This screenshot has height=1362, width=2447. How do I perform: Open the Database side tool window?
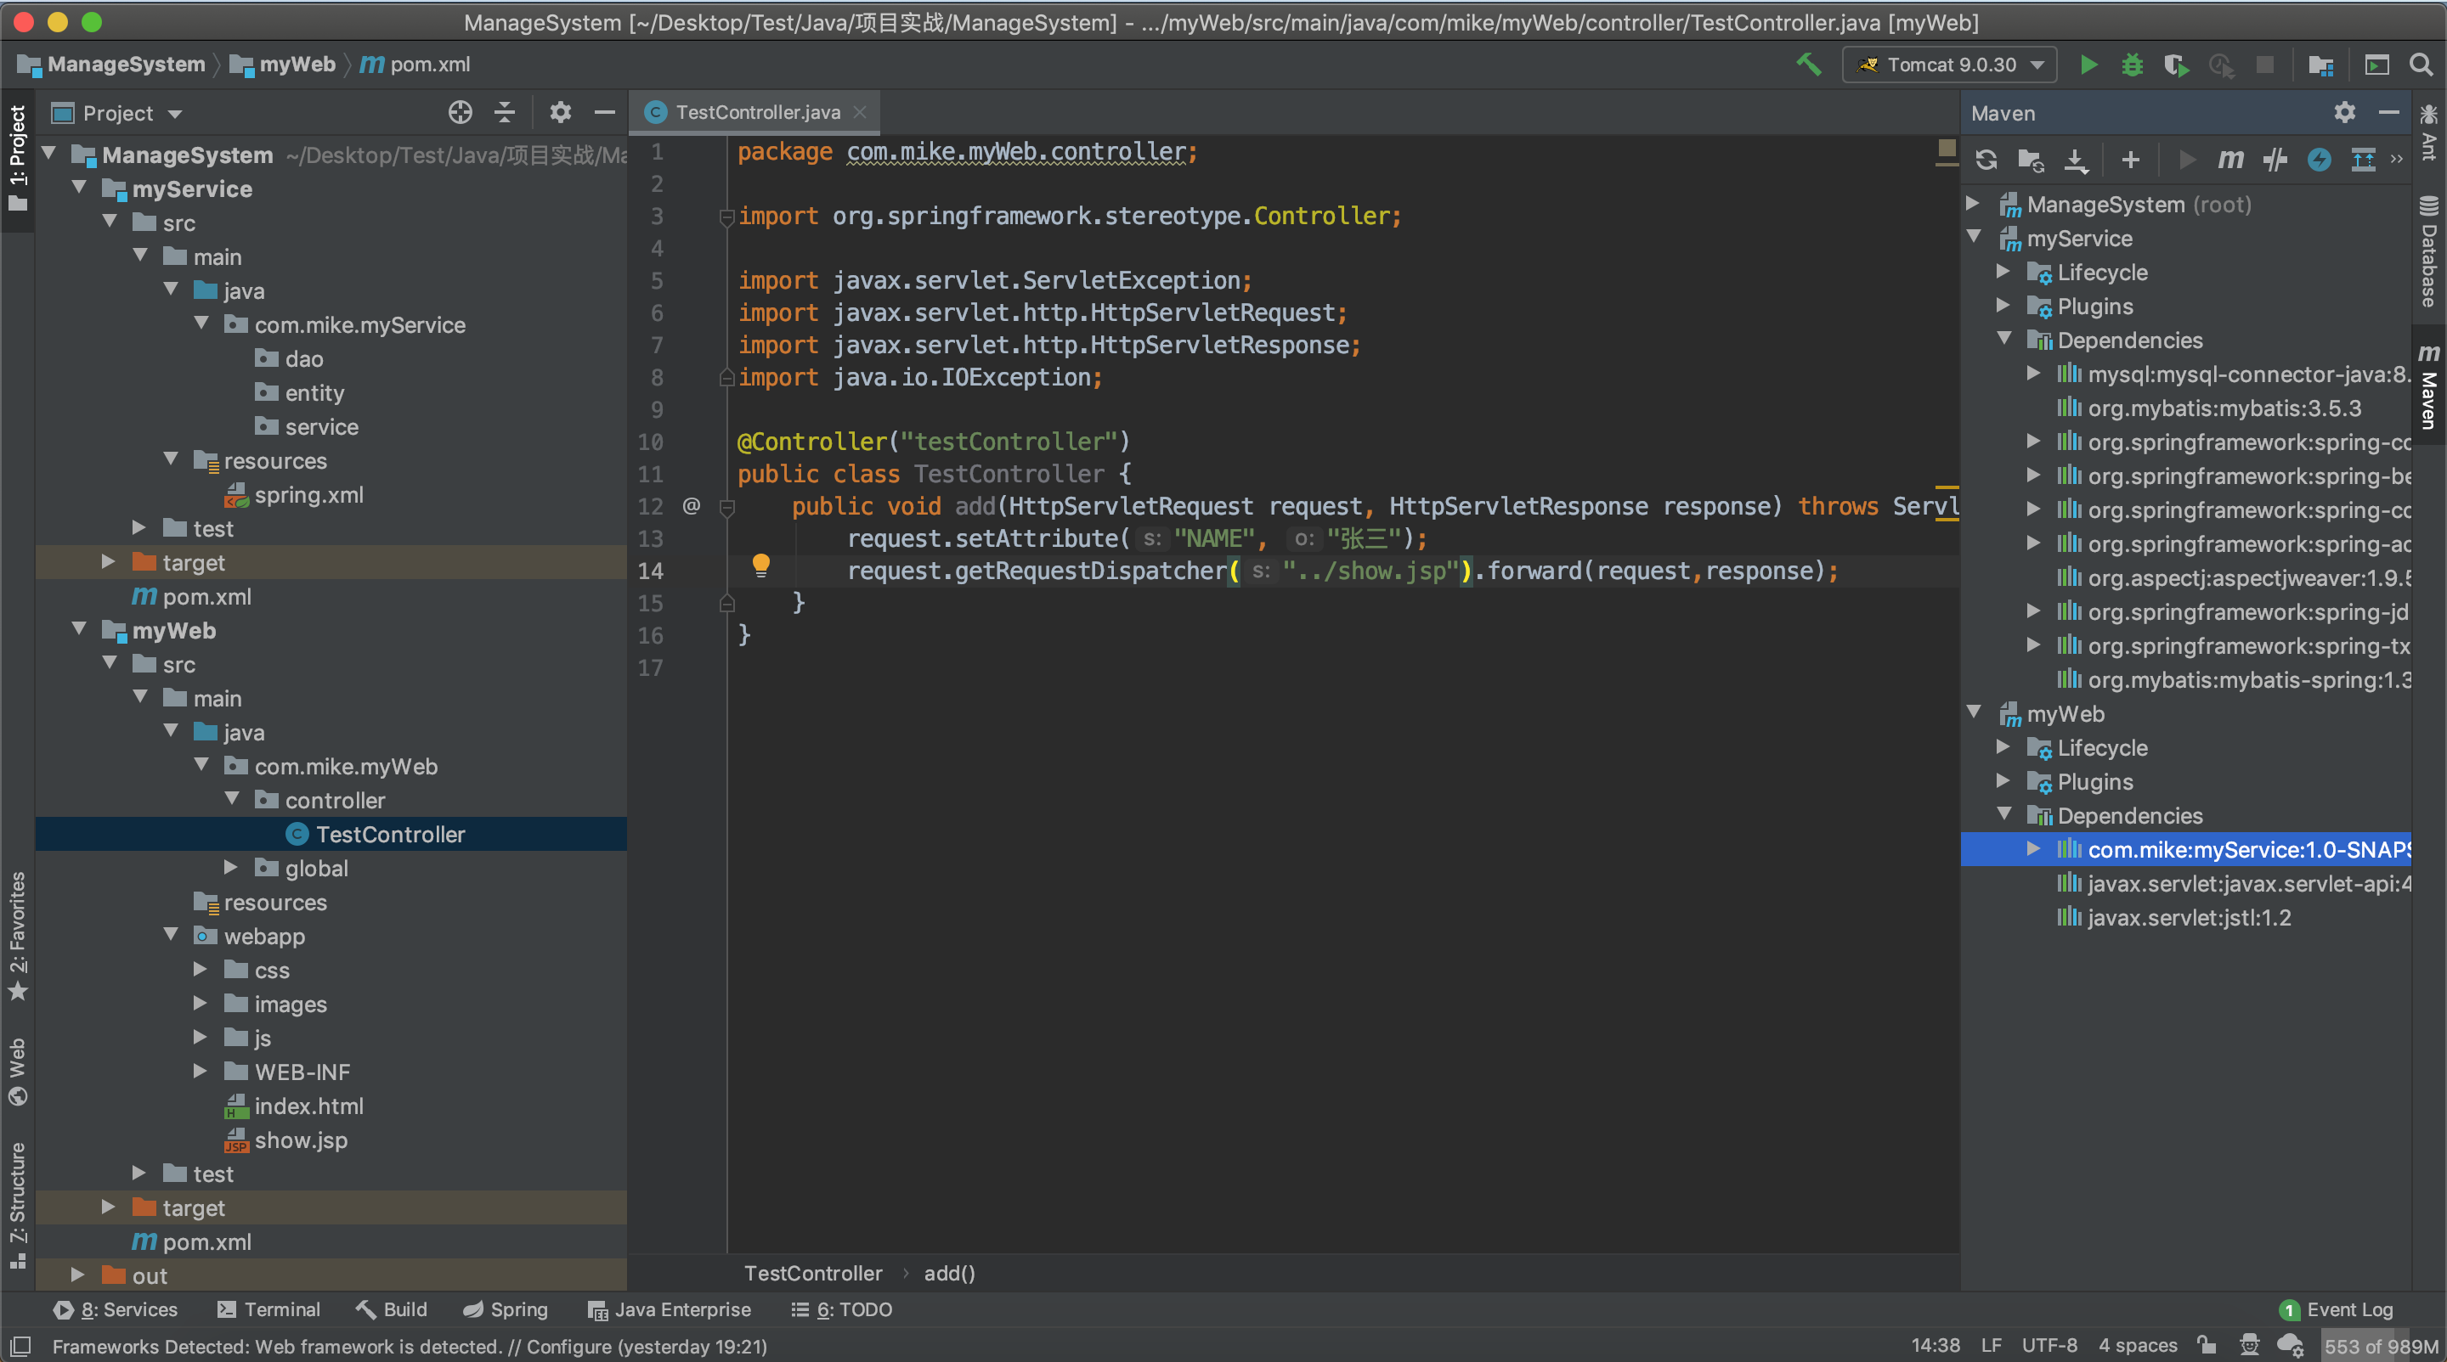(2428, 250)
